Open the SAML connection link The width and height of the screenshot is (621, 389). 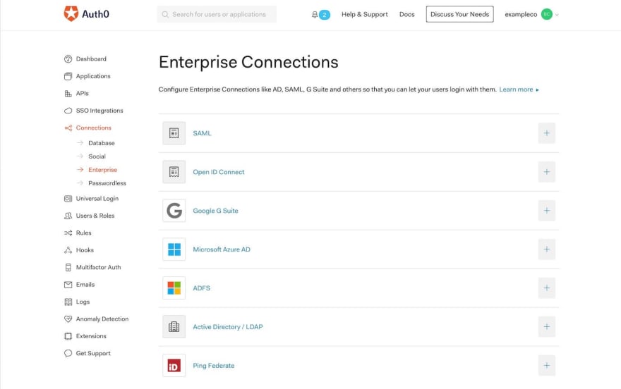(202, 133)
